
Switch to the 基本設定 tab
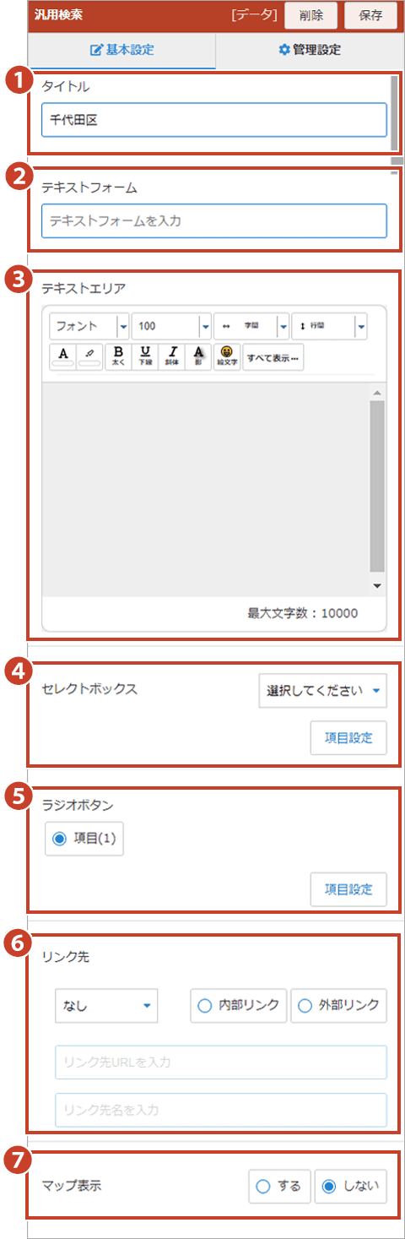(122, 50)
